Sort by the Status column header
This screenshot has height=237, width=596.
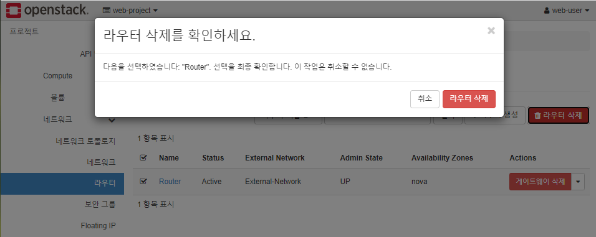(213, 158)
